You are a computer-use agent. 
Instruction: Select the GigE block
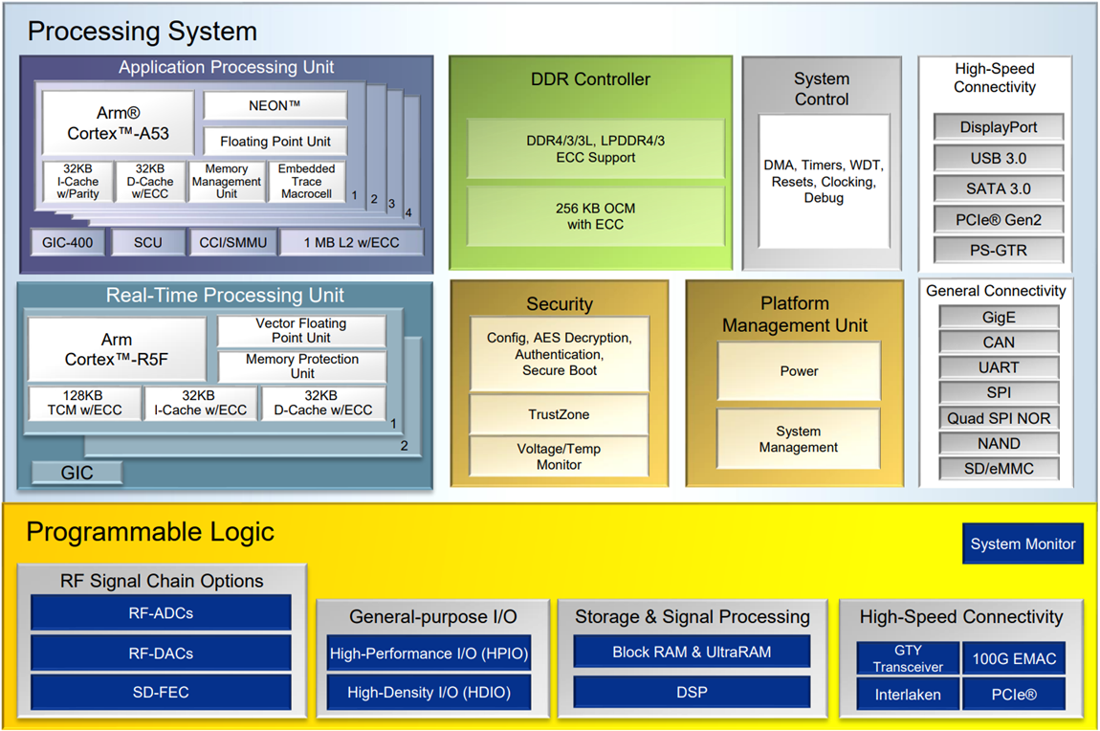pos(999,318)
